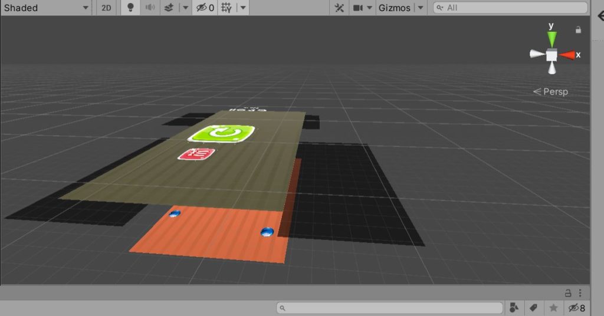Save search with star icon

(x=553, y=308)
